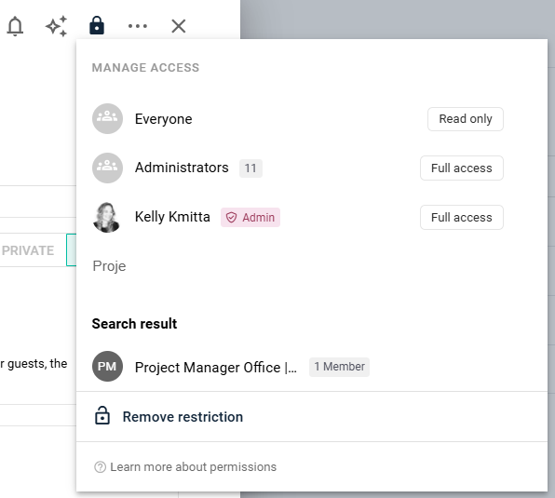This screenshot has height=498, width=555.
Task: Open Learn more about permissions link
Action: coord(193,467)
